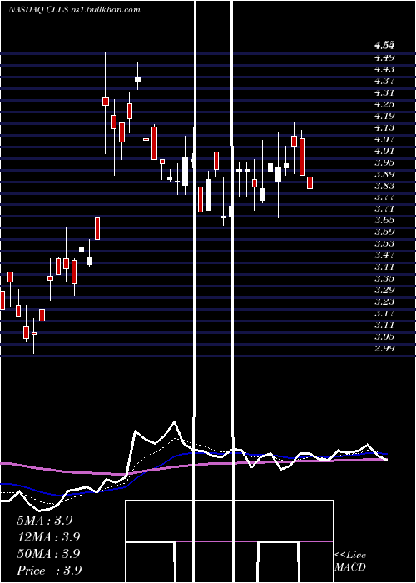Select the 3.83 price axis label
416x583 pixels.
point(384,186)
